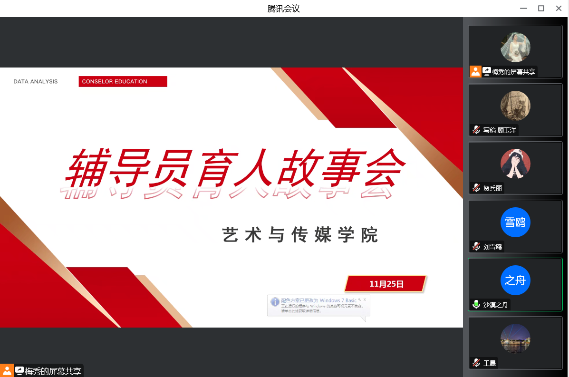The height and width of the screenshot is (377, 569).
Task: Click 贺兵丽's muted microphone icon
Action: (x=476, y=188)
